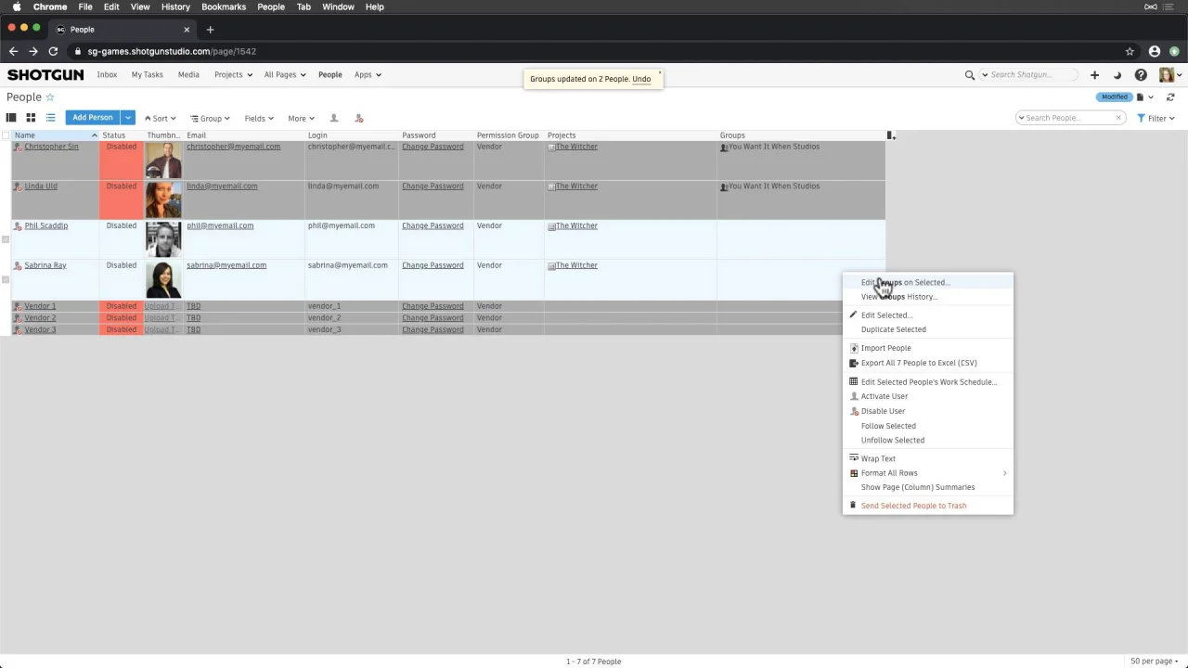Viewport: 1188px width, 668px height.
Task: Switch to master-detail layout view icon
Action: 11,118
